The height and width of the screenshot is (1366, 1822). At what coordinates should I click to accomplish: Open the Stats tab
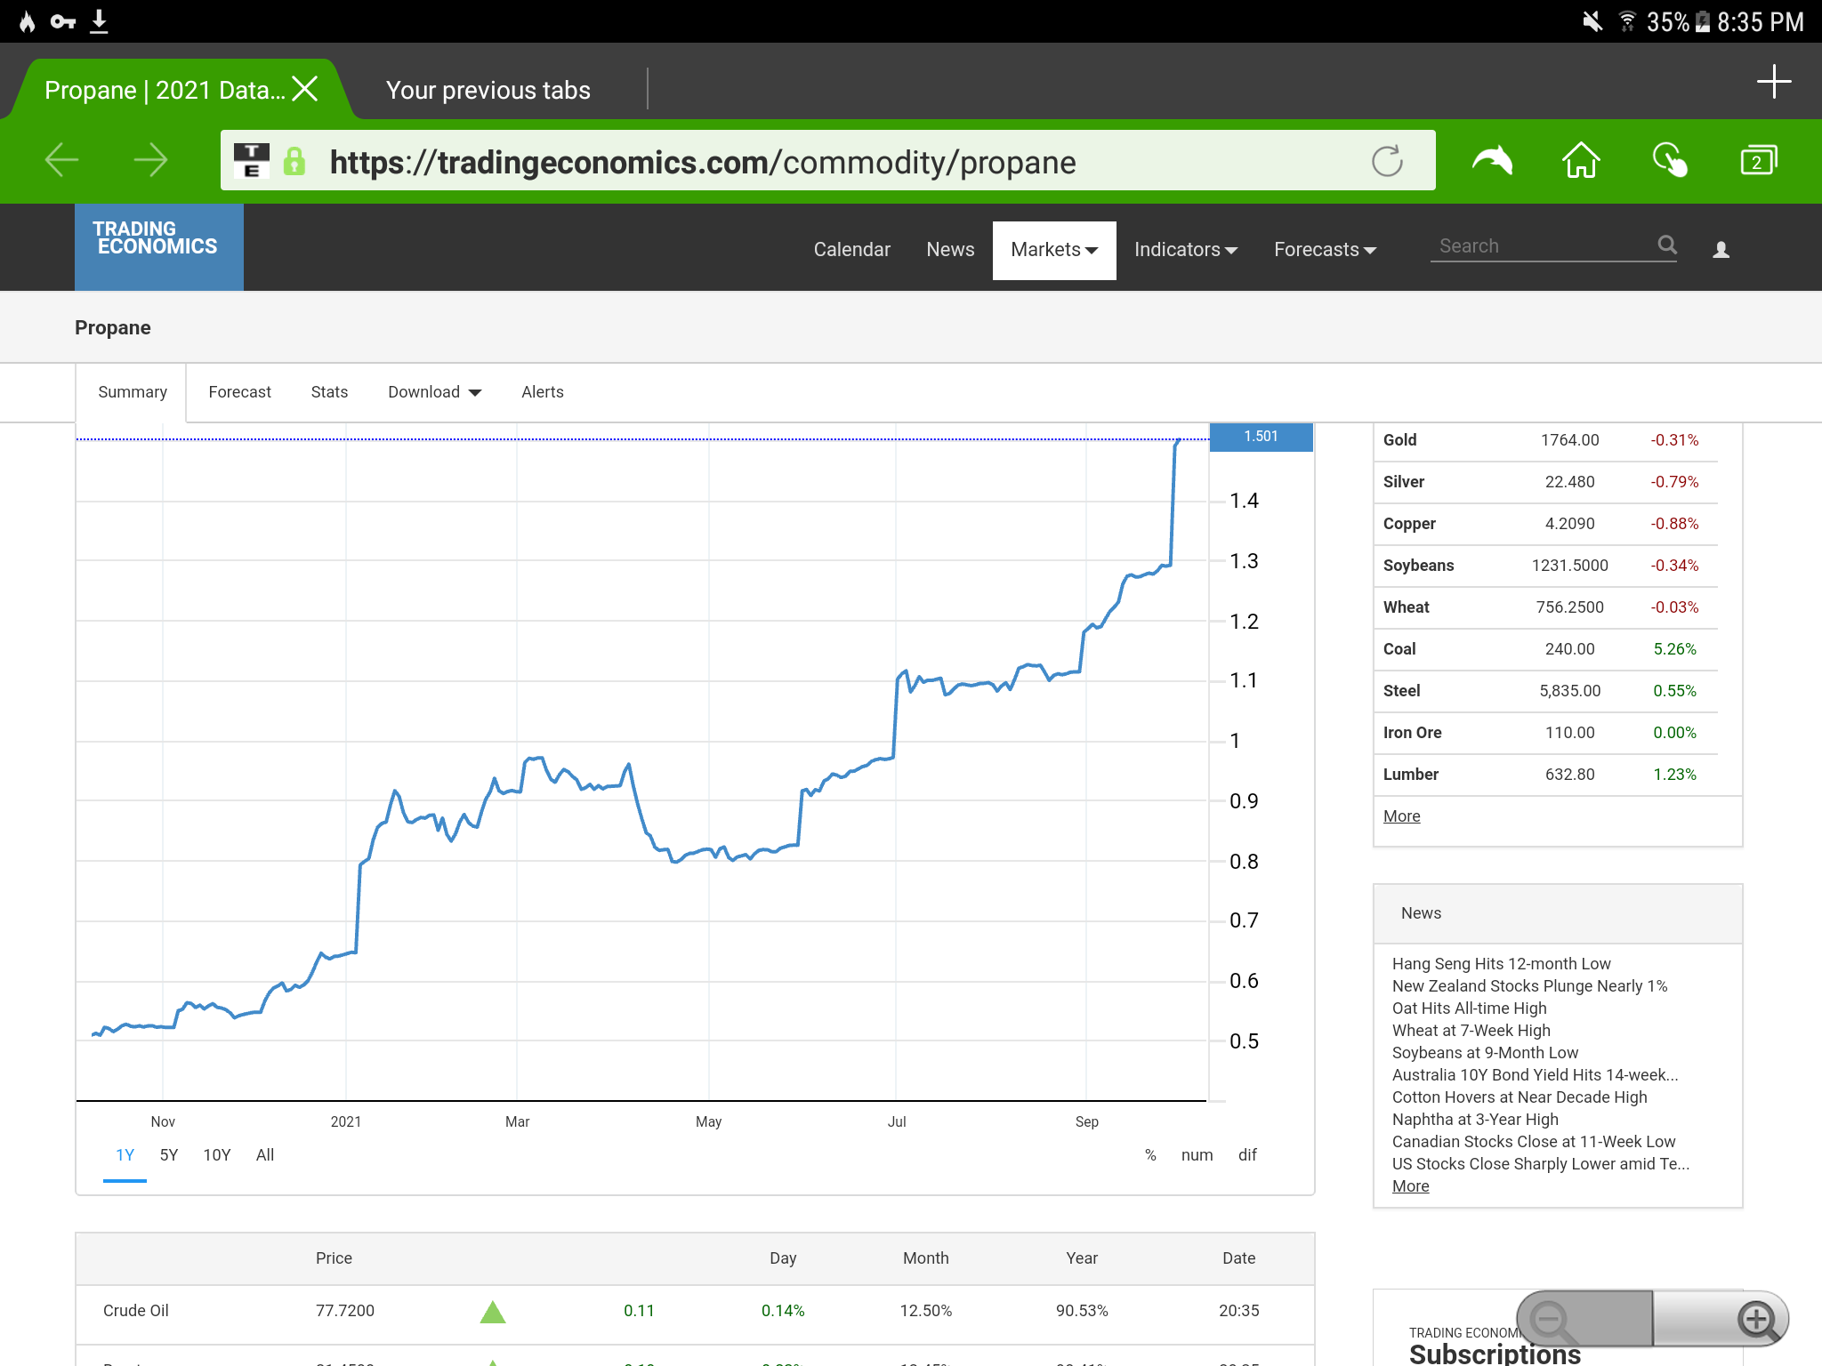pos(329,392)
